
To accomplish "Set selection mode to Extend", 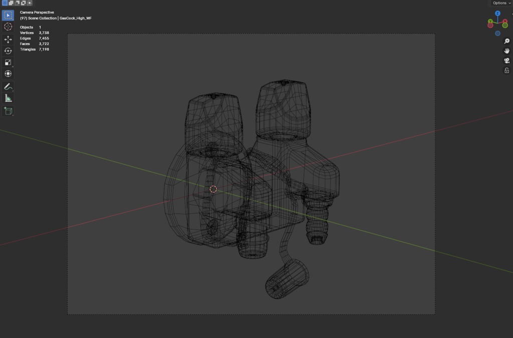I will pos(11,3).
